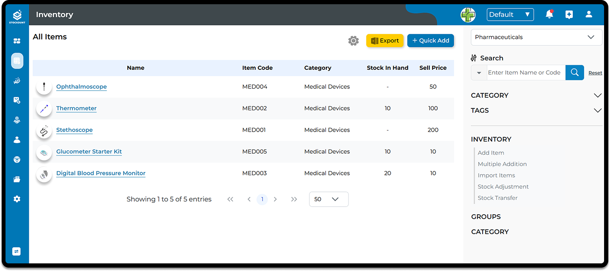Open the handshake partners sidebar icon
This screenshot has width=610, height=271.
tap(17, 120)
